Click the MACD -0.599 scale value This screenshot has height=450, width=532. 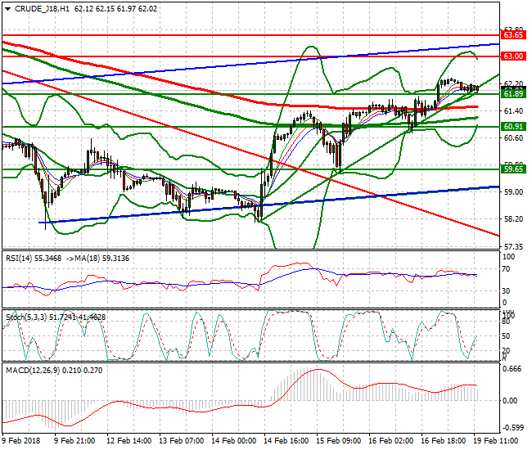pos(512,428)
